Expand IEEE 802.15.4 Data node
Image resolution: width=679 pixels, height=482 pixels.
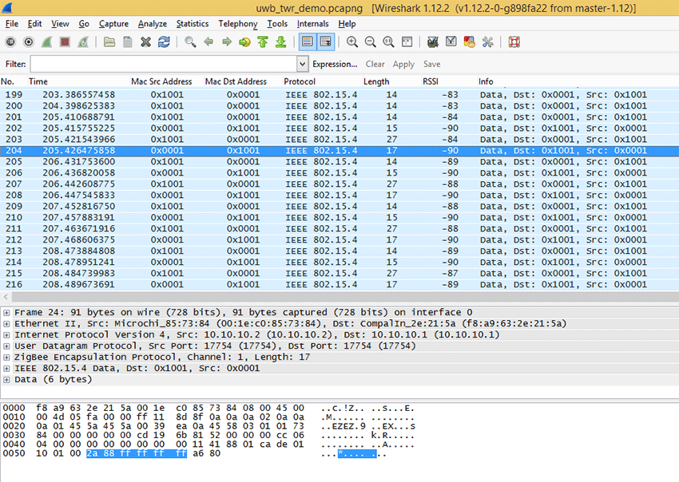[6, 369]
